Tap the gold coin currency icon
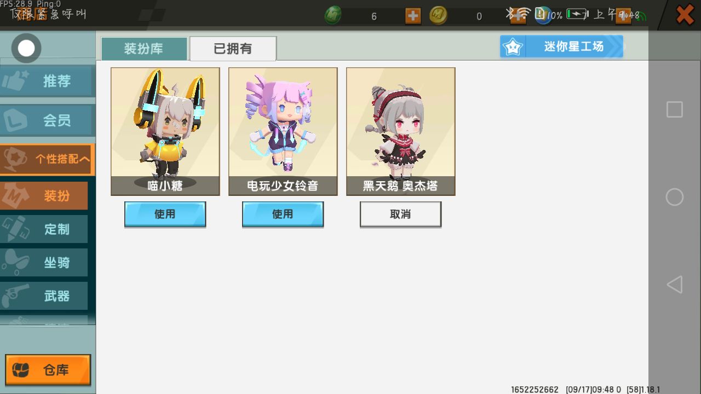 pos(438,16)
